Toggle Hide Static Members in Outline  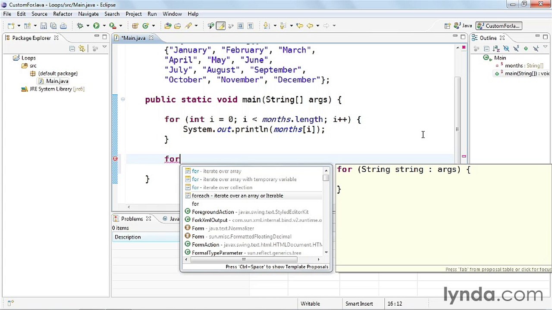click(516, 49)
